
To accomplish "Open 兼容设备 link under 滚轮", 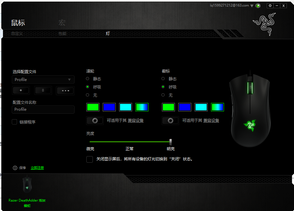I will pos(136,121).
